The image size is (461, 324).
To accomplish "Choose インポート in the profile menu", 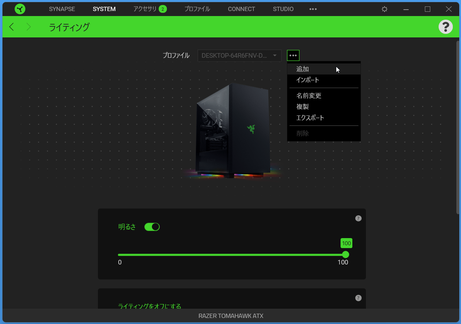I will coord(324,80).
